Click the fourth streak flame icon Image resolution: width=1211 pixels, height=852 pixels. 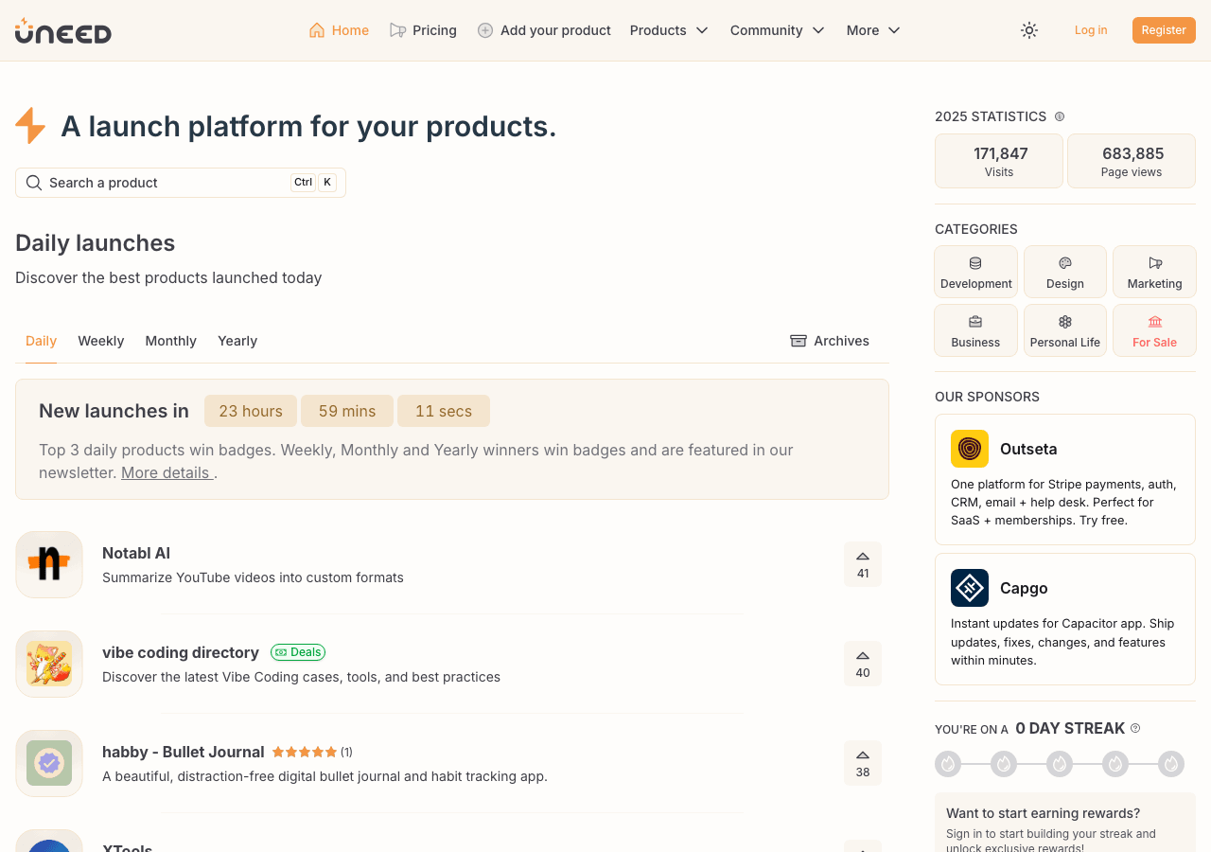tap(1115, 764)
